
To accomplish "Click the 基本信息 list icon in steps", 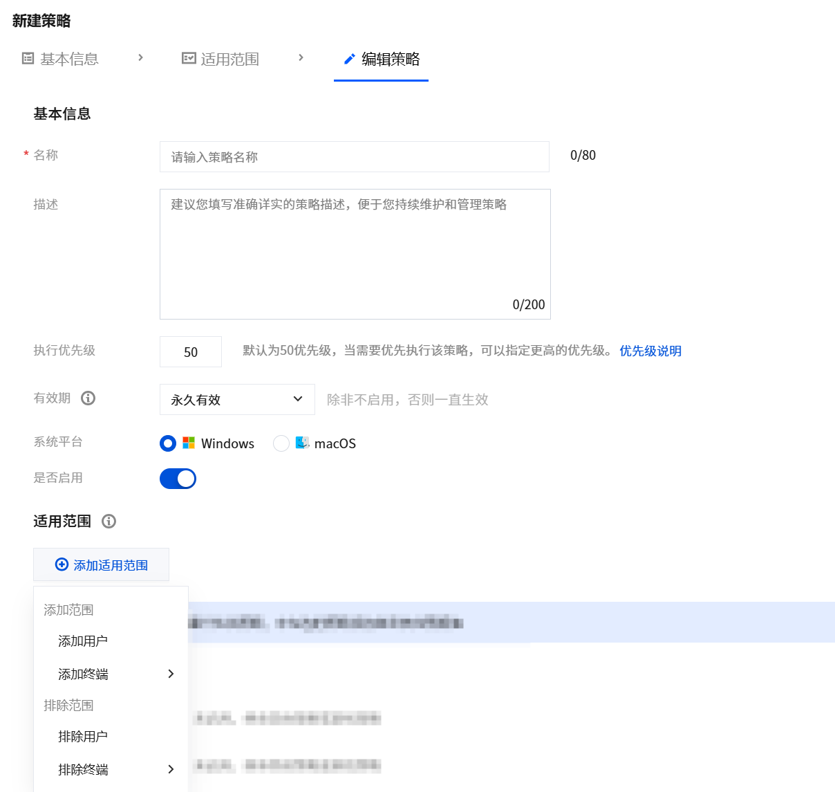I will click(x=28, y=58).
